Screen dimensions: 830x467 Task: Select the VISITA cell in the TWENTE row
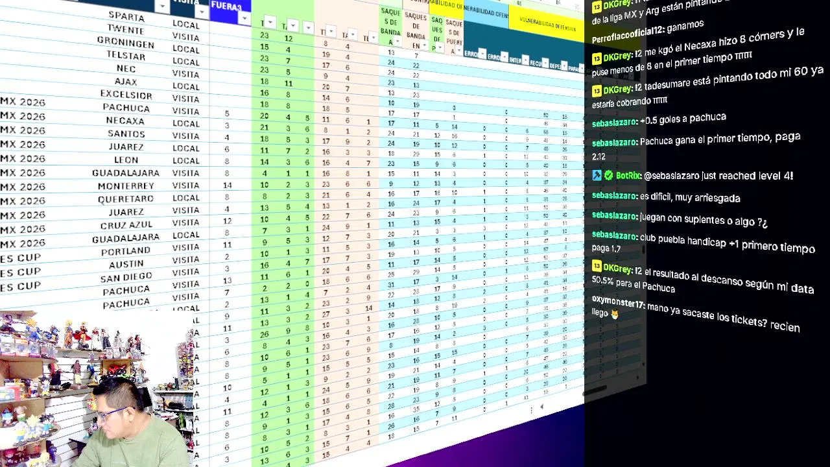tap(186, 37)
